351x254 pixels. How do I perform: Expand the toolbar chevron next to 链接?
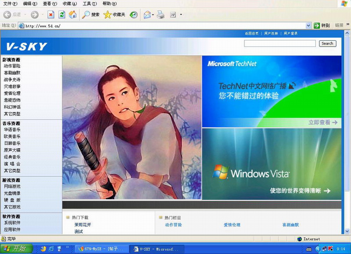[347, 25]
